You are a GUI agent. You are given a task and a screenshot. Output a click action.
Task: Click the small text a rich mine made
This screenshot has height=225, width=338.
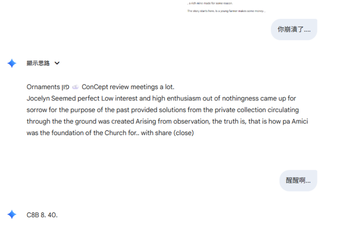pos(210,3)
